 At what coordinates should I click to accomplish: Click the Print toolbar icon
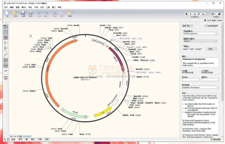pyautogui.click(x=30, y=13)
